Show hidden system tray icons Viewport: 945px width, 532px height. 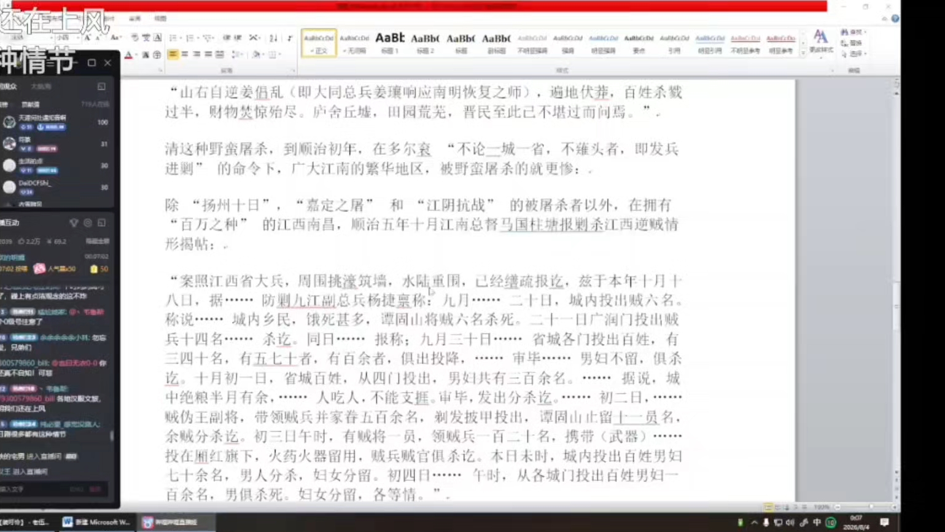click(x=754, y=522)
